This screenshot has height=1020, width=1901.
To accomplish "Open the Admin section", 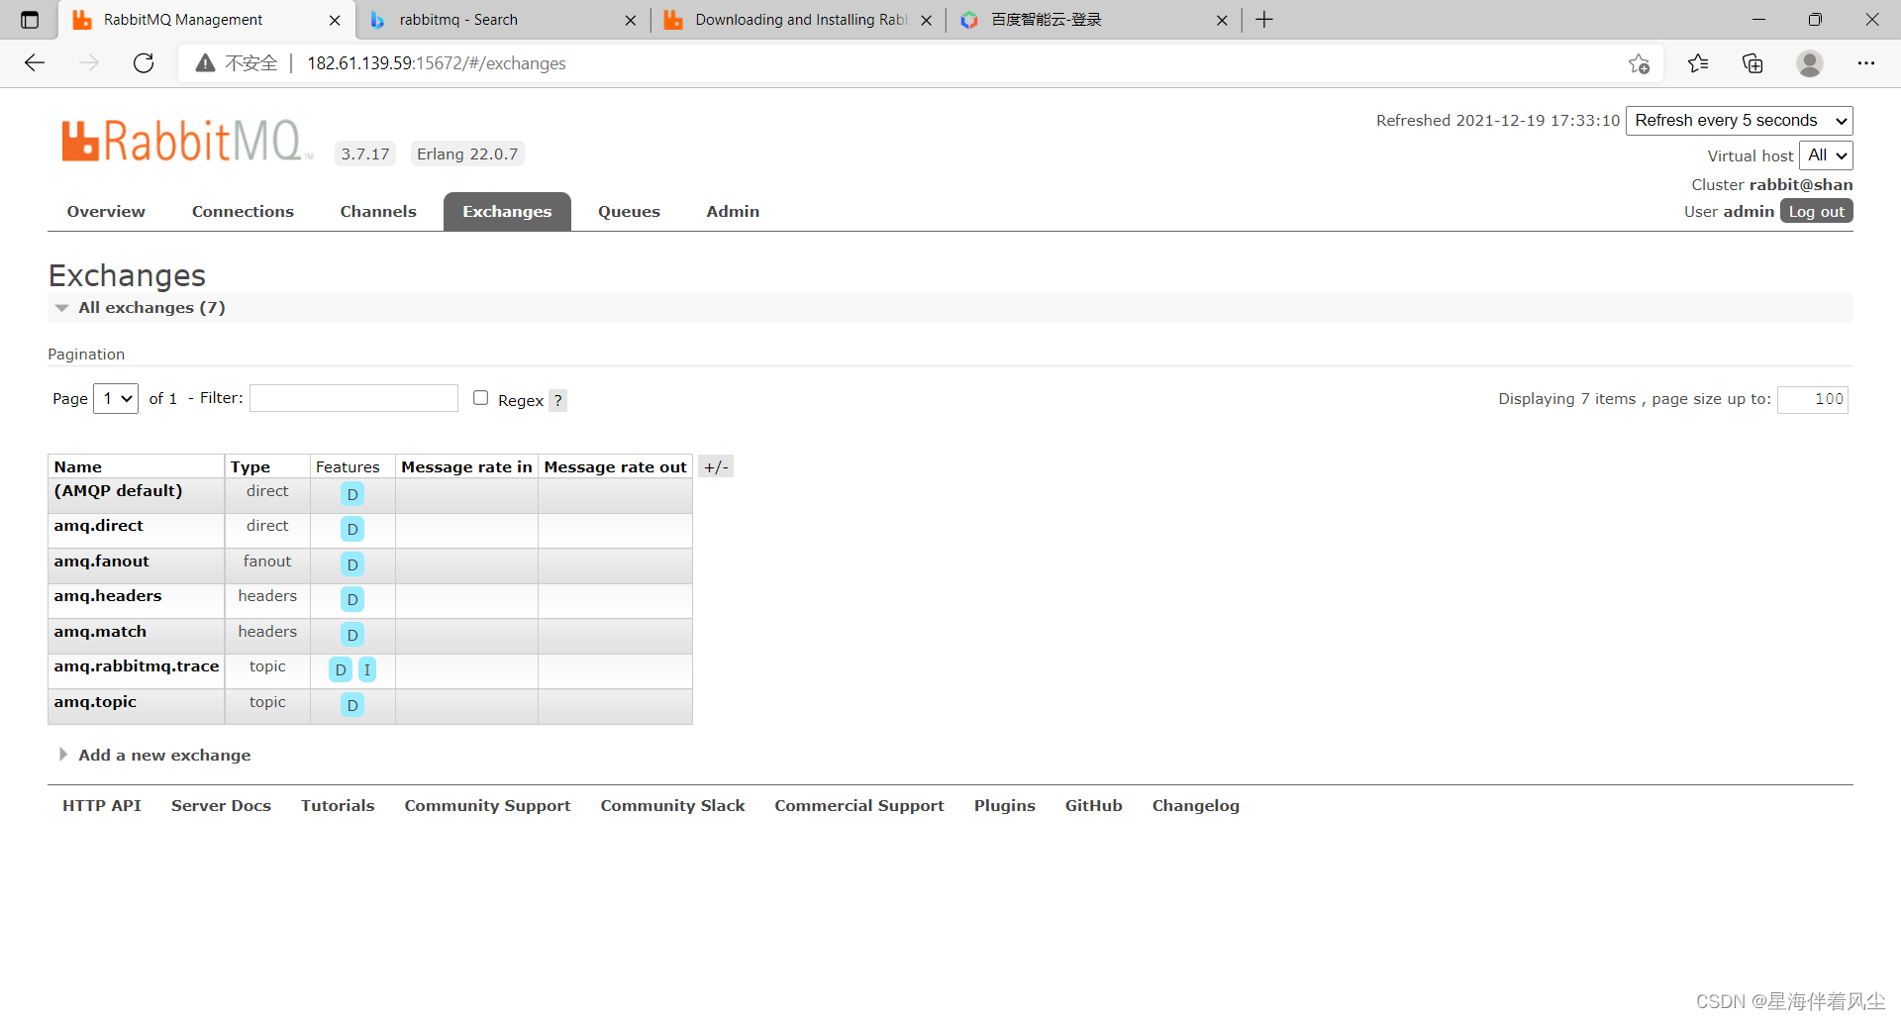I will 732,211.
